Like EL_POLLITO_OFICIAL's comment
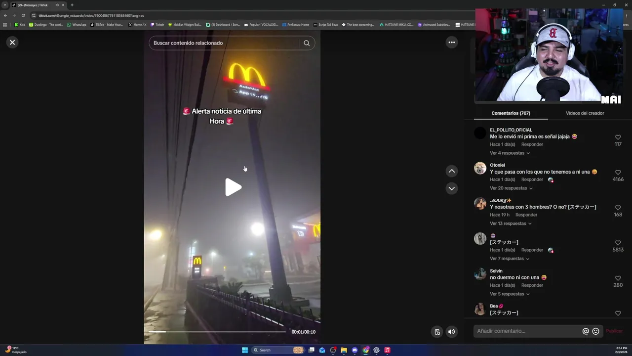632x356 pixels. click(618, 137)
